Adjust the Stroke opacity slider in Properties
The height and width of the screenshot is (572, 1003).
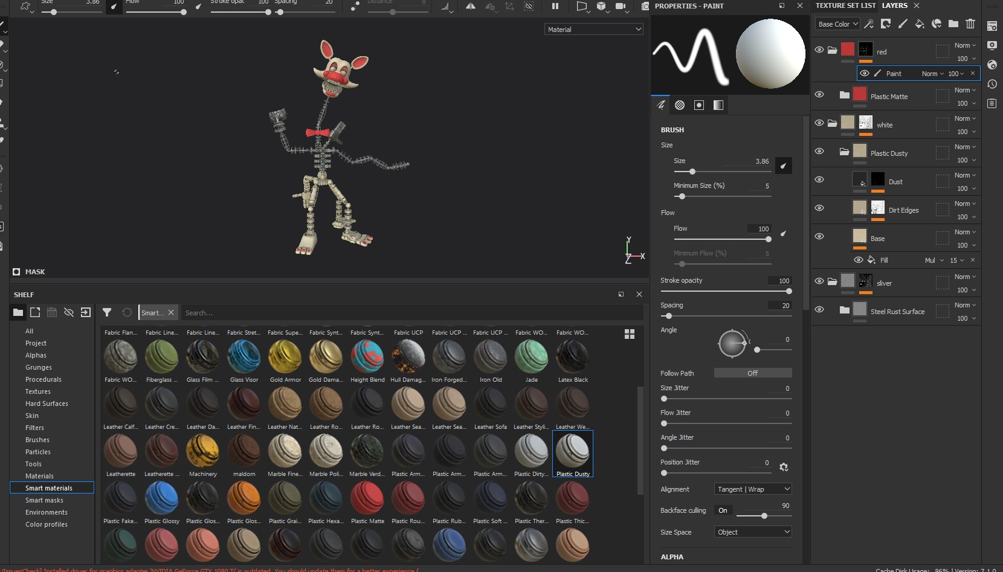click(x=725, y=291)
